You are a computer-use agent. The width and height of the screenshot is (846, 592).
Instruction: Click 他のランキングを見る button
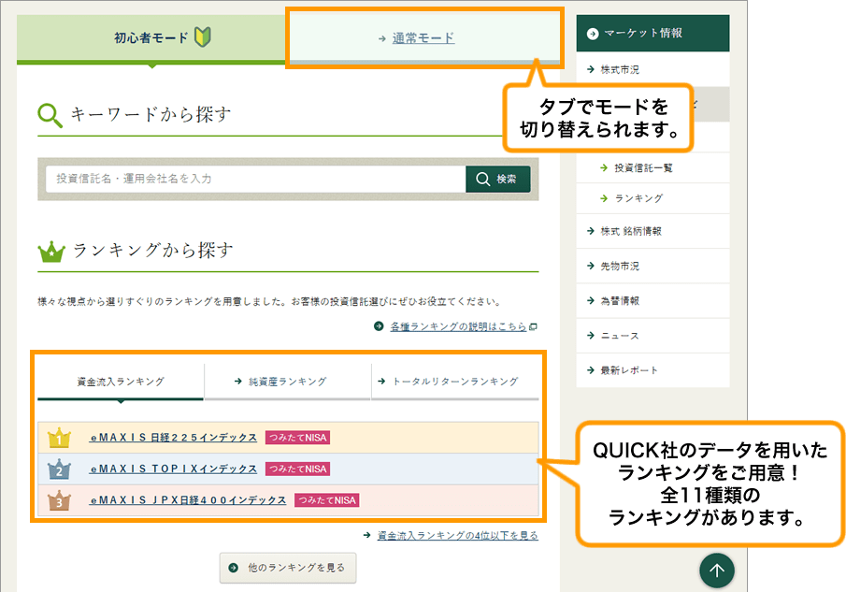coord(288,568)
